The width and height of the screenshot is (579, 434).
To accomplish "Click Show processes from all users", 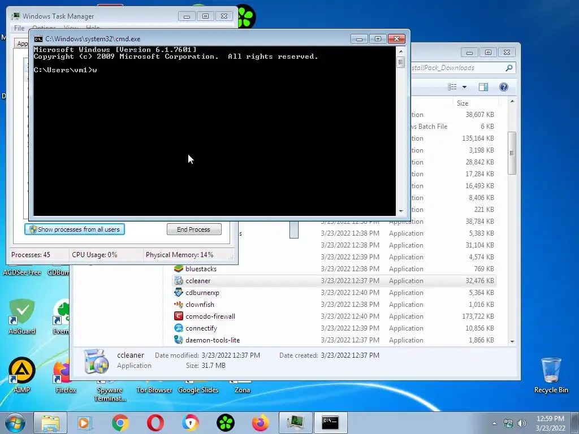I will (75, 229).
